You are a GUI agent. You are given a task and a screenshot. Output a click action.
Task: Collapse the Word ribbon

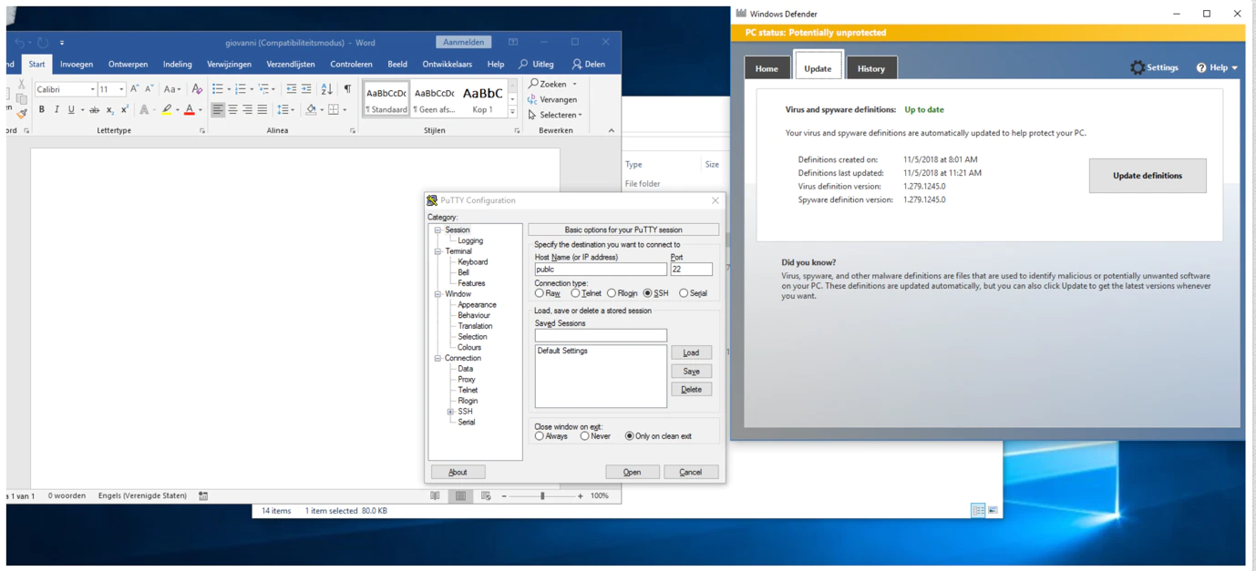612,130
